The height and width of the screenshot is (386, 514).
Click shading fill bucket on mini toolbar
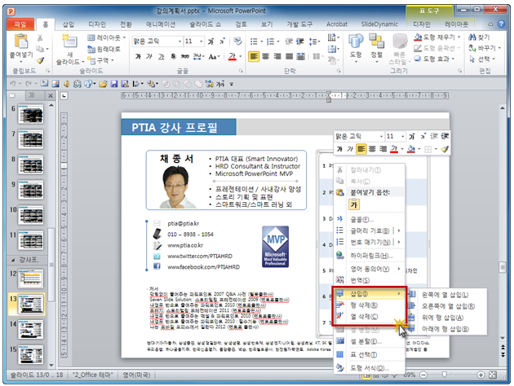click(x=410, y=149)
